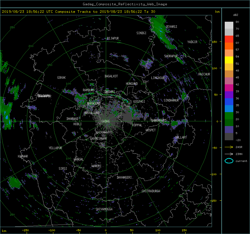Click the KOPPAL city label
Viewport: 250px width, 234px height.
tap(137, 125)
